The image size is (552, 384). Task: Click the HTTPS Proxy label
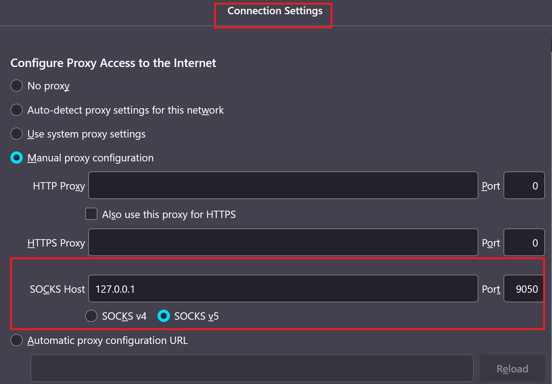coord(56,243)
